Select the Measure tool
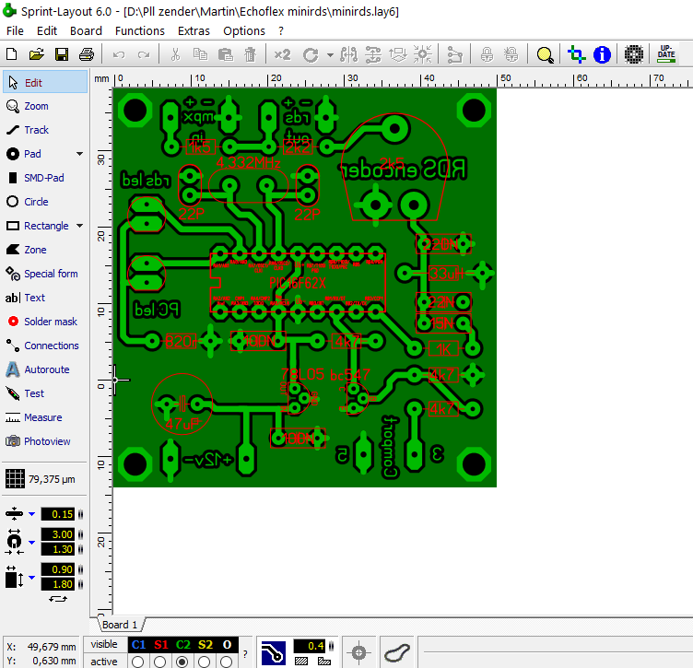 pyautogui.click(x=42, y=417)
